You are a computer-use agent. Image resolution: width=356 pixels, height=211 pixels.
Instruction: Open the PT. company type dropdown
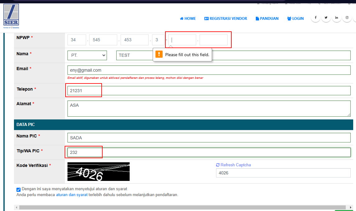click(87, 55)
